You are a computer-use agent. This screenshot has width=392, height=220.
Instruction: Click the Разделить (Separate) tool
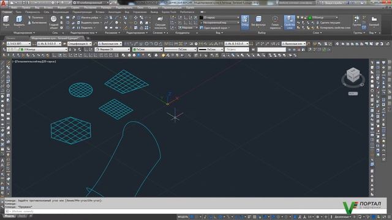click(85, 28)
